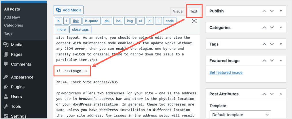Screen dimensions: 292x119
Task: Switch to the Visual editor tab
Action: 178,11
